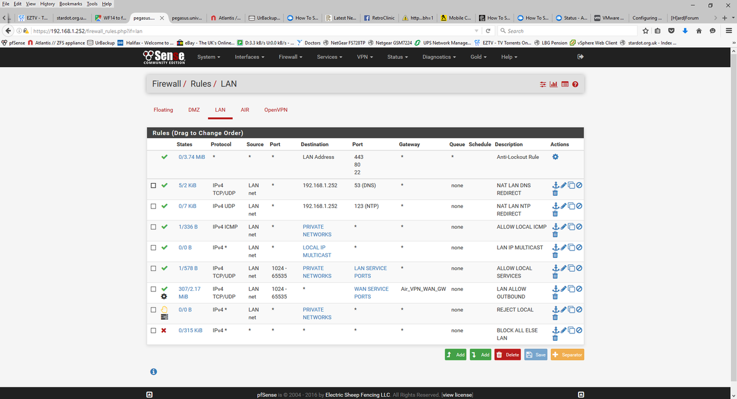Delete the BLOCK ALL ELSE LAN rule
737x399 pixels.
(x=555, y=338)
